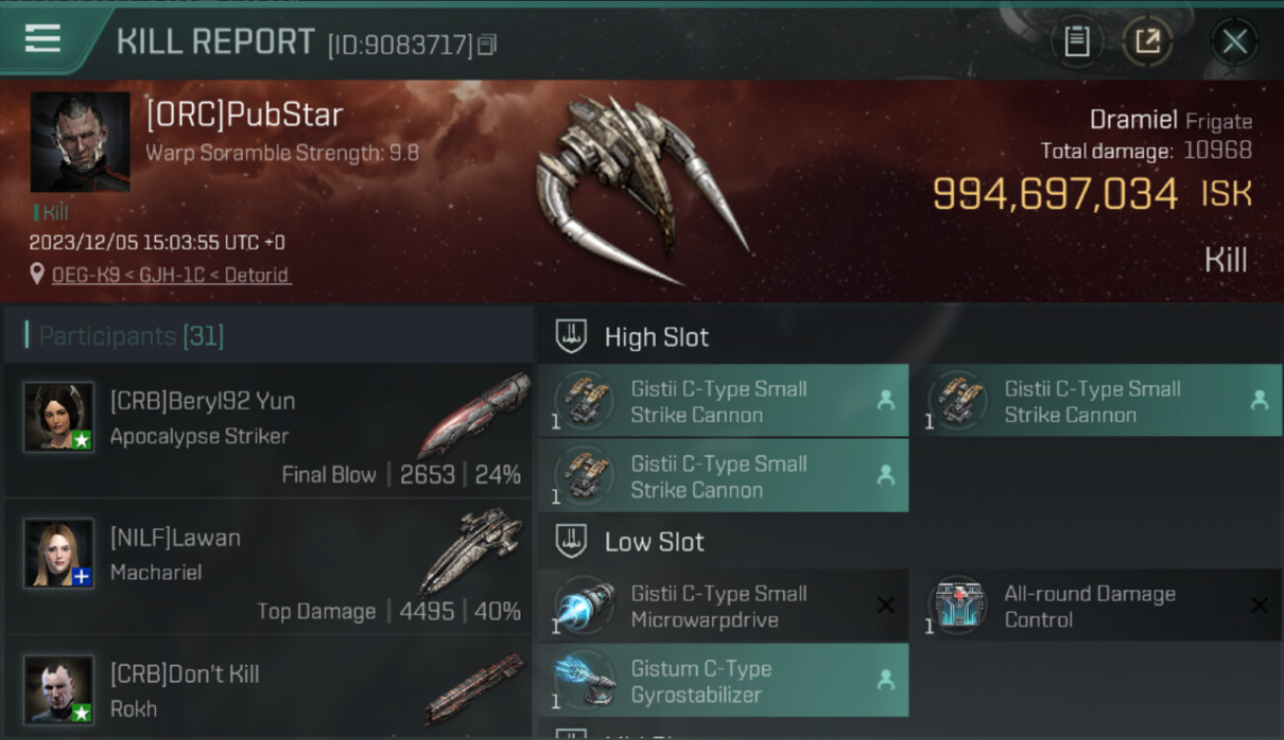This screenshot has width=1284, height=740.
Task: Select the Dramiel ship image
Action: point(642,190)
